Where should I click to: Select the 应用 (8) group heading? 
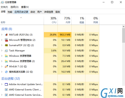pos(7,29)
